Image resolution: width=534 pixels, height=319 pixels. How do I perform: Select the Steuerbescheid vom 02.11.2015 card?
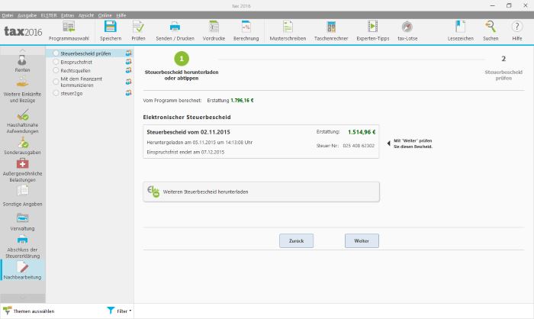[261, 141]
